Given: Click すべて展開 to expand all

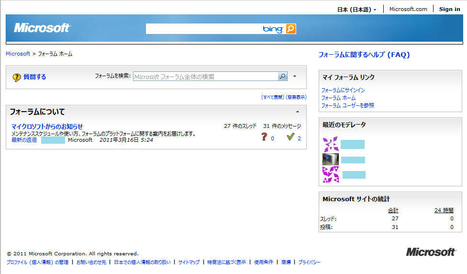Looking at the screenshot, I should pos(273,97).
